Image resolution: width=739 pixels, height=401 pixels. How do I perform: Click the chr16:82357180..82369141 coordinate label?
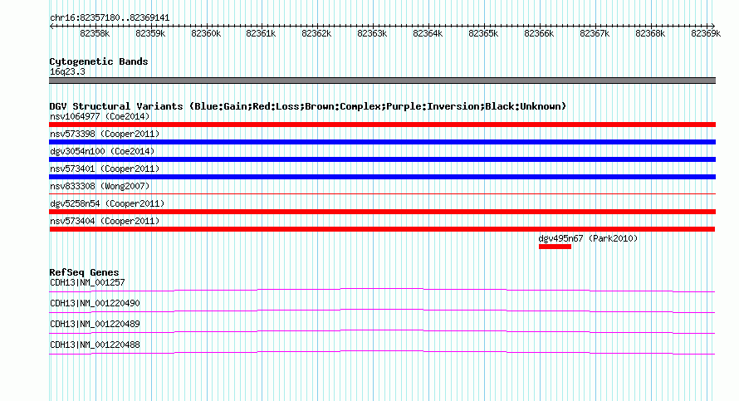(x=110, y=18)
